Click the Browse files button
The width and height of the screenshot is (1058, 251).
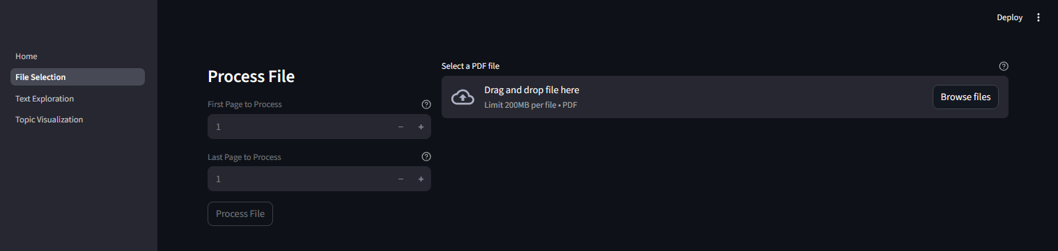(x=965, y=97)
